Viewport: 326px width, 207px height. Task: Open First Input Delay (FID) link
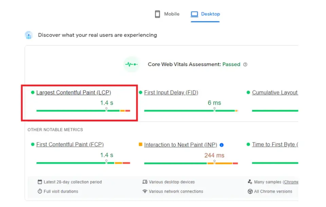(171, 92)
